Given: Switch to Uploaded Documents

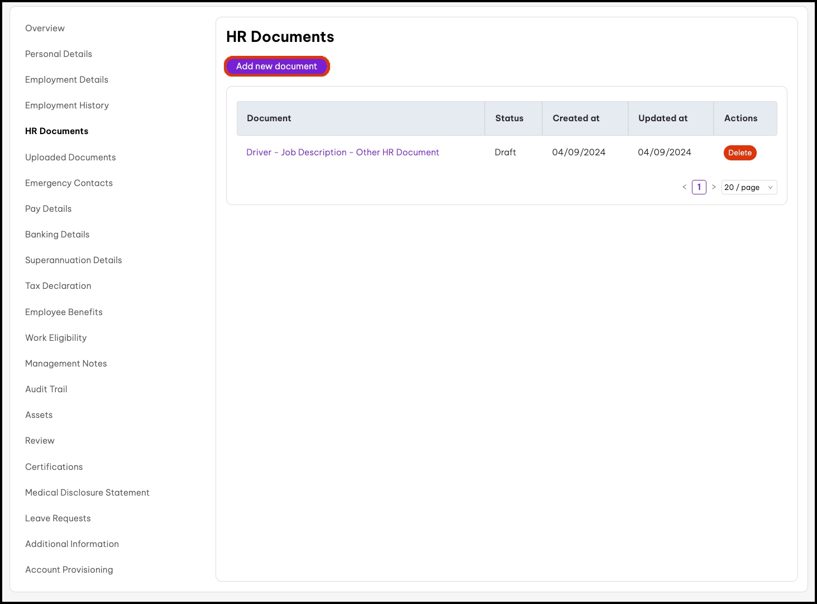Looking at the screenshot, I should click(x=70, y=158).
